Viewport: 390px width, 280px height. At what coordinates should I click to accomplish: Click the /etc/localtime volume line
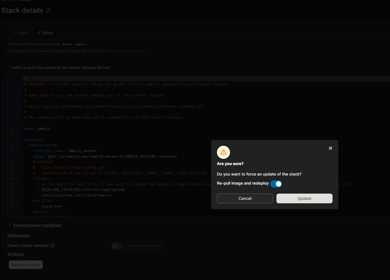(74, 195)
